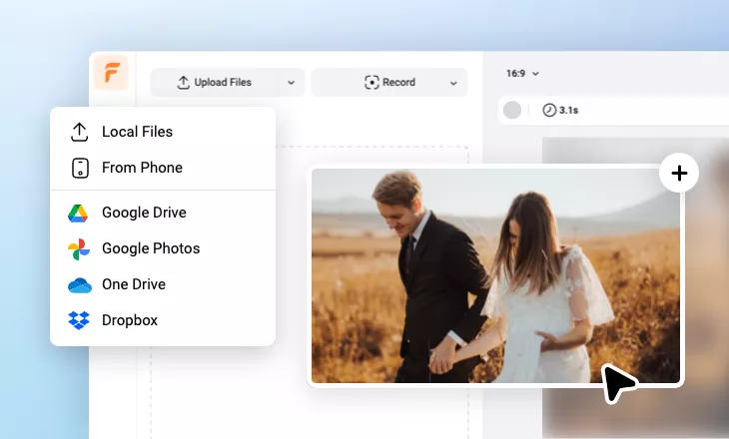Choose Local Files from upload menu

(163, 132)
